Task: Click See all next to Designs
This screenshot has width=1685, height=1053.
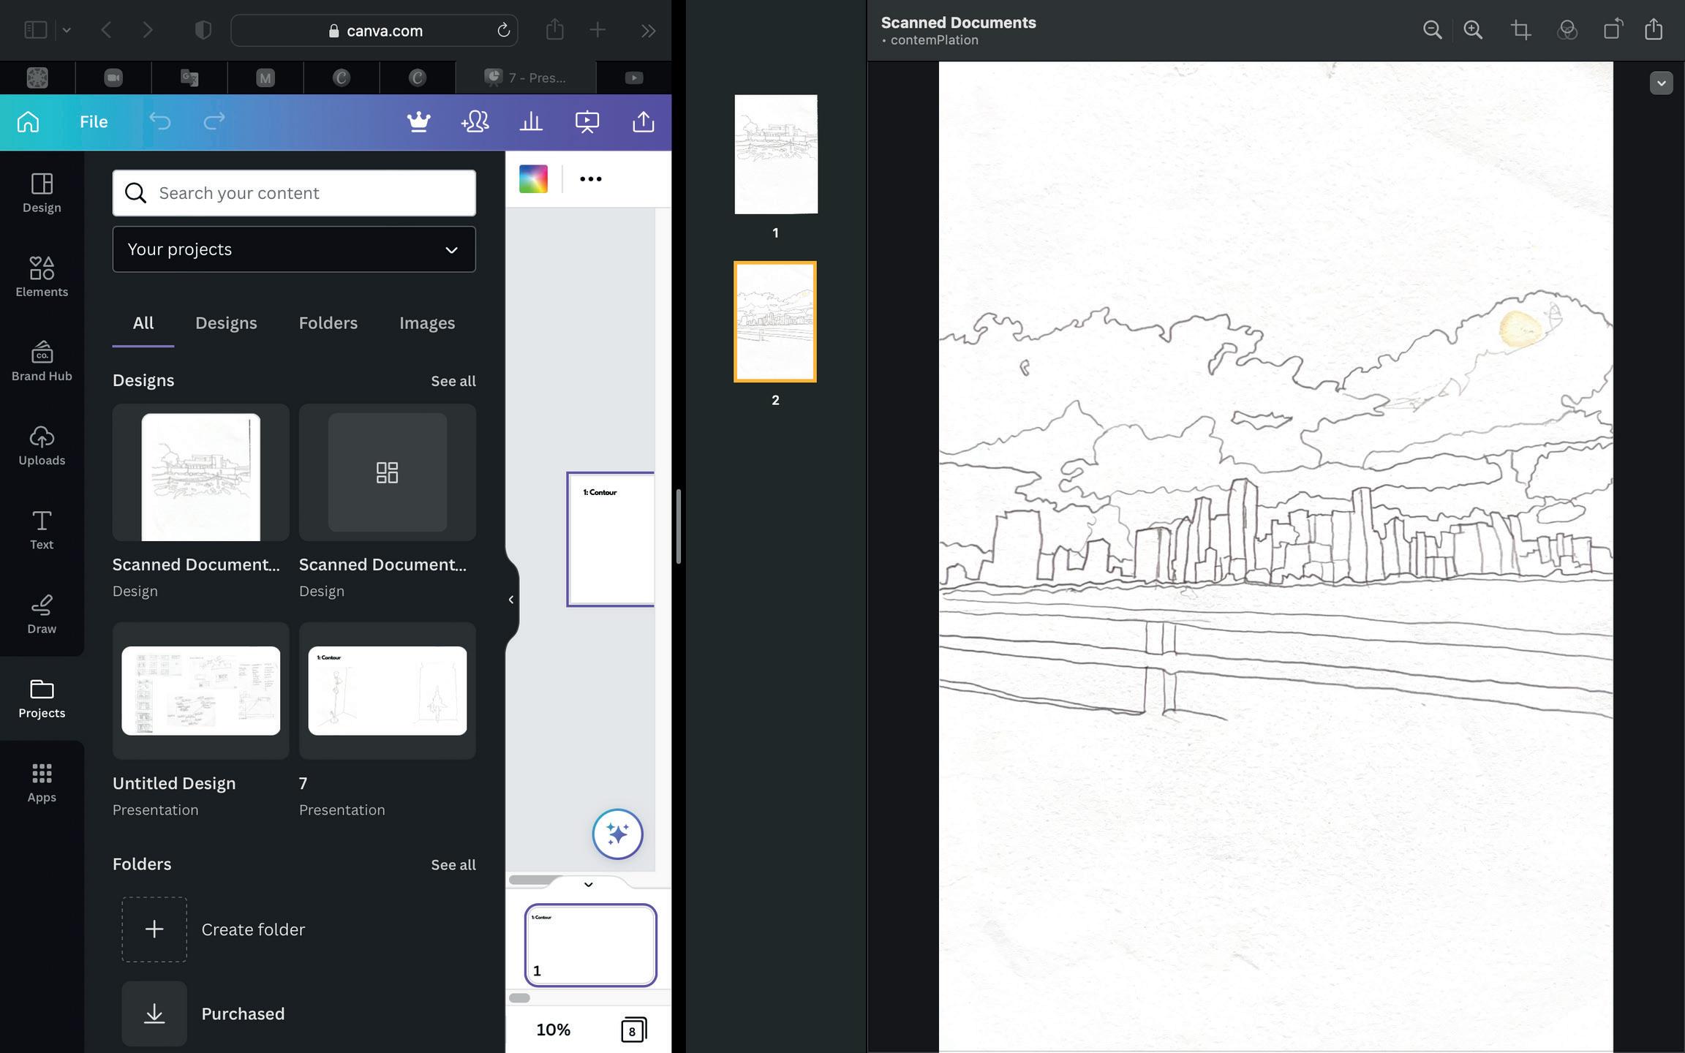Action: click(453, 381)
